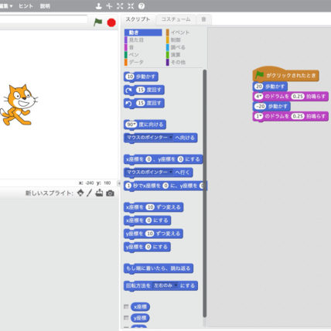Open the 編集 menu
331x331 pixels.
[5, 6]
